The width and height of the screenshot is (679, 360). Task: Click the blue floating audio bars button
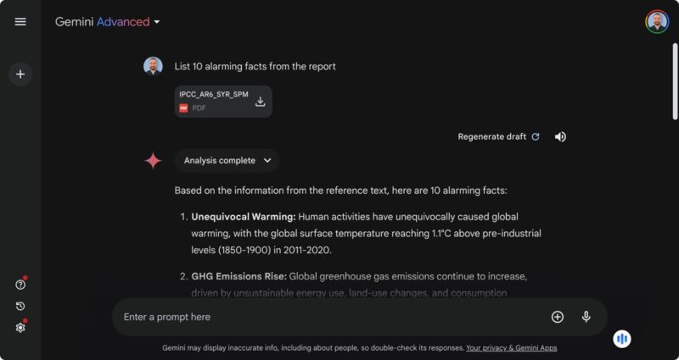click(x=622, y=339)
